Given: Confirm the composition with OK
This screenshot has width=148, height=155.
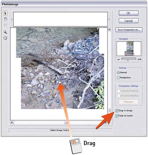Looking at the screenshot, I should (x=128, y=13).
